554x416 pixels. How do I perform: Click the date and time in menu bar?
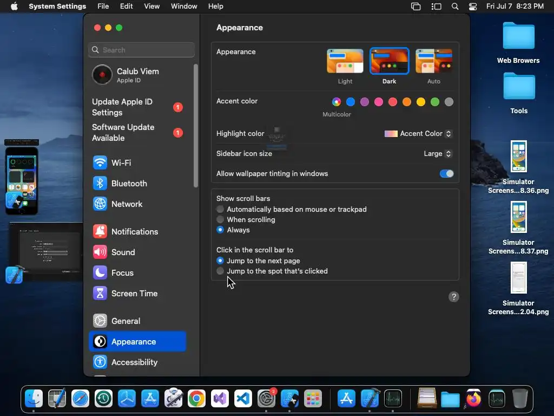[x=515, y=6]
